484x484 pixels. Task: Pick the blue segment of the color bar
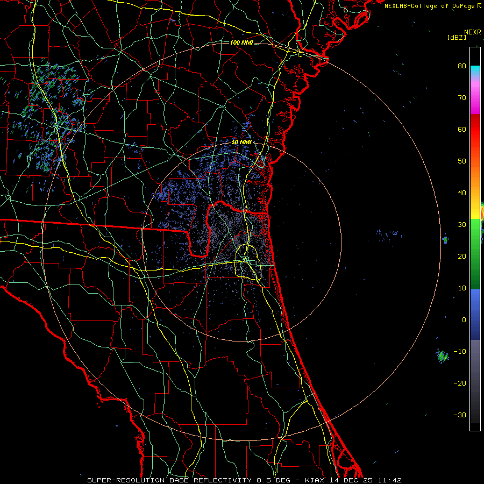(475, 314)
